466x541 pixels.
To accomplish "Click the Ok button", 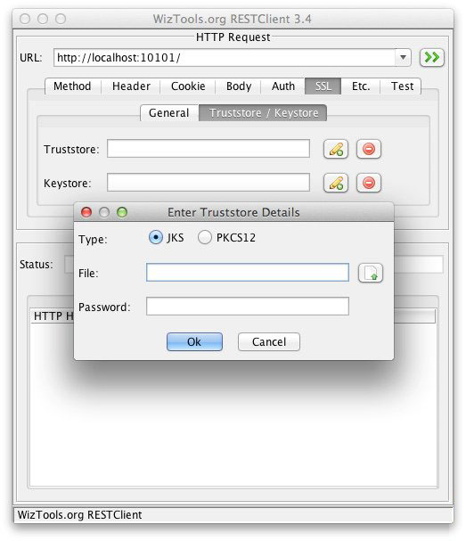I will tap(194, 341).
